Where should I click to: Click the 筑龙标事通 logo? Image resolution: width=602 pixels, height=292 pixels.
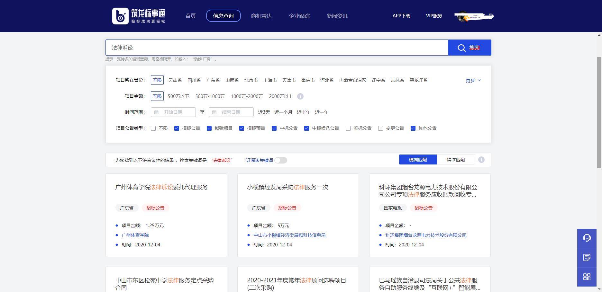(139, 16)
